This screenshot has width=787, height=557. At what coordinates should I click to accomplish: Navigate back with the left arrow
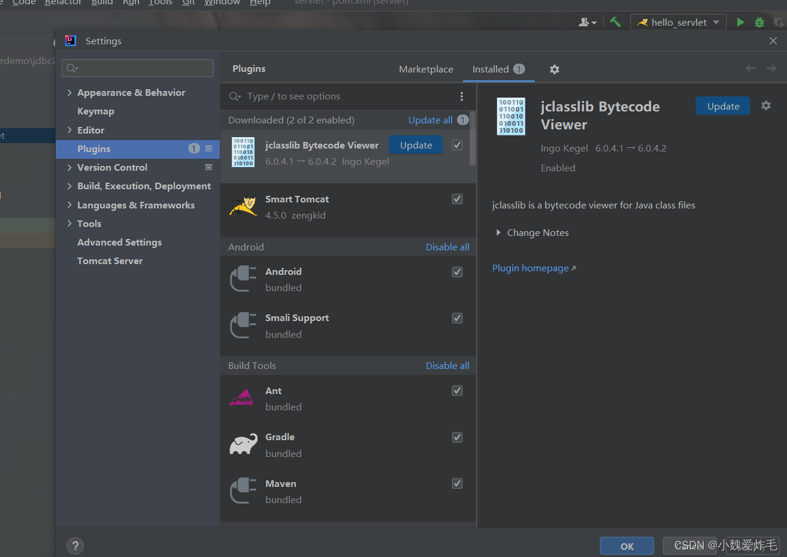point(750,68)
